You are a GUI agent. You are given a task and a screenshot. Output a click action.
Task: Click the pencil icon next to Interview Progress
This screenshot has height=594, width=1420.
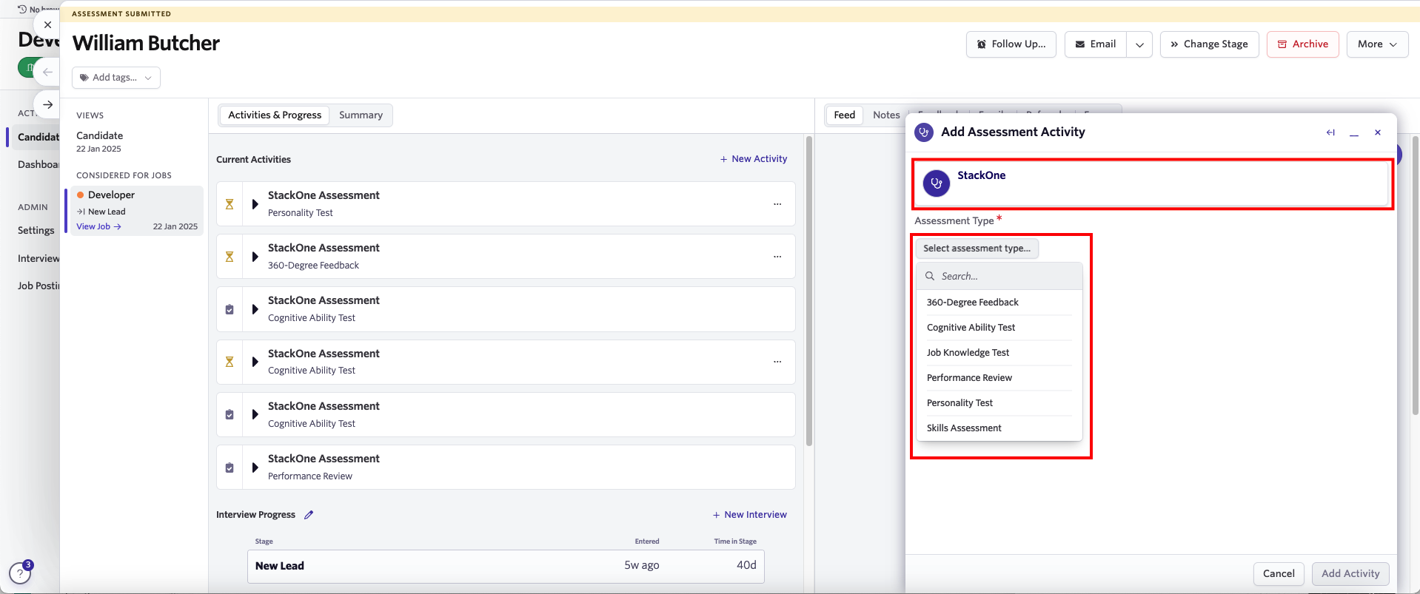pyautogui.click(x=309, y=515)
